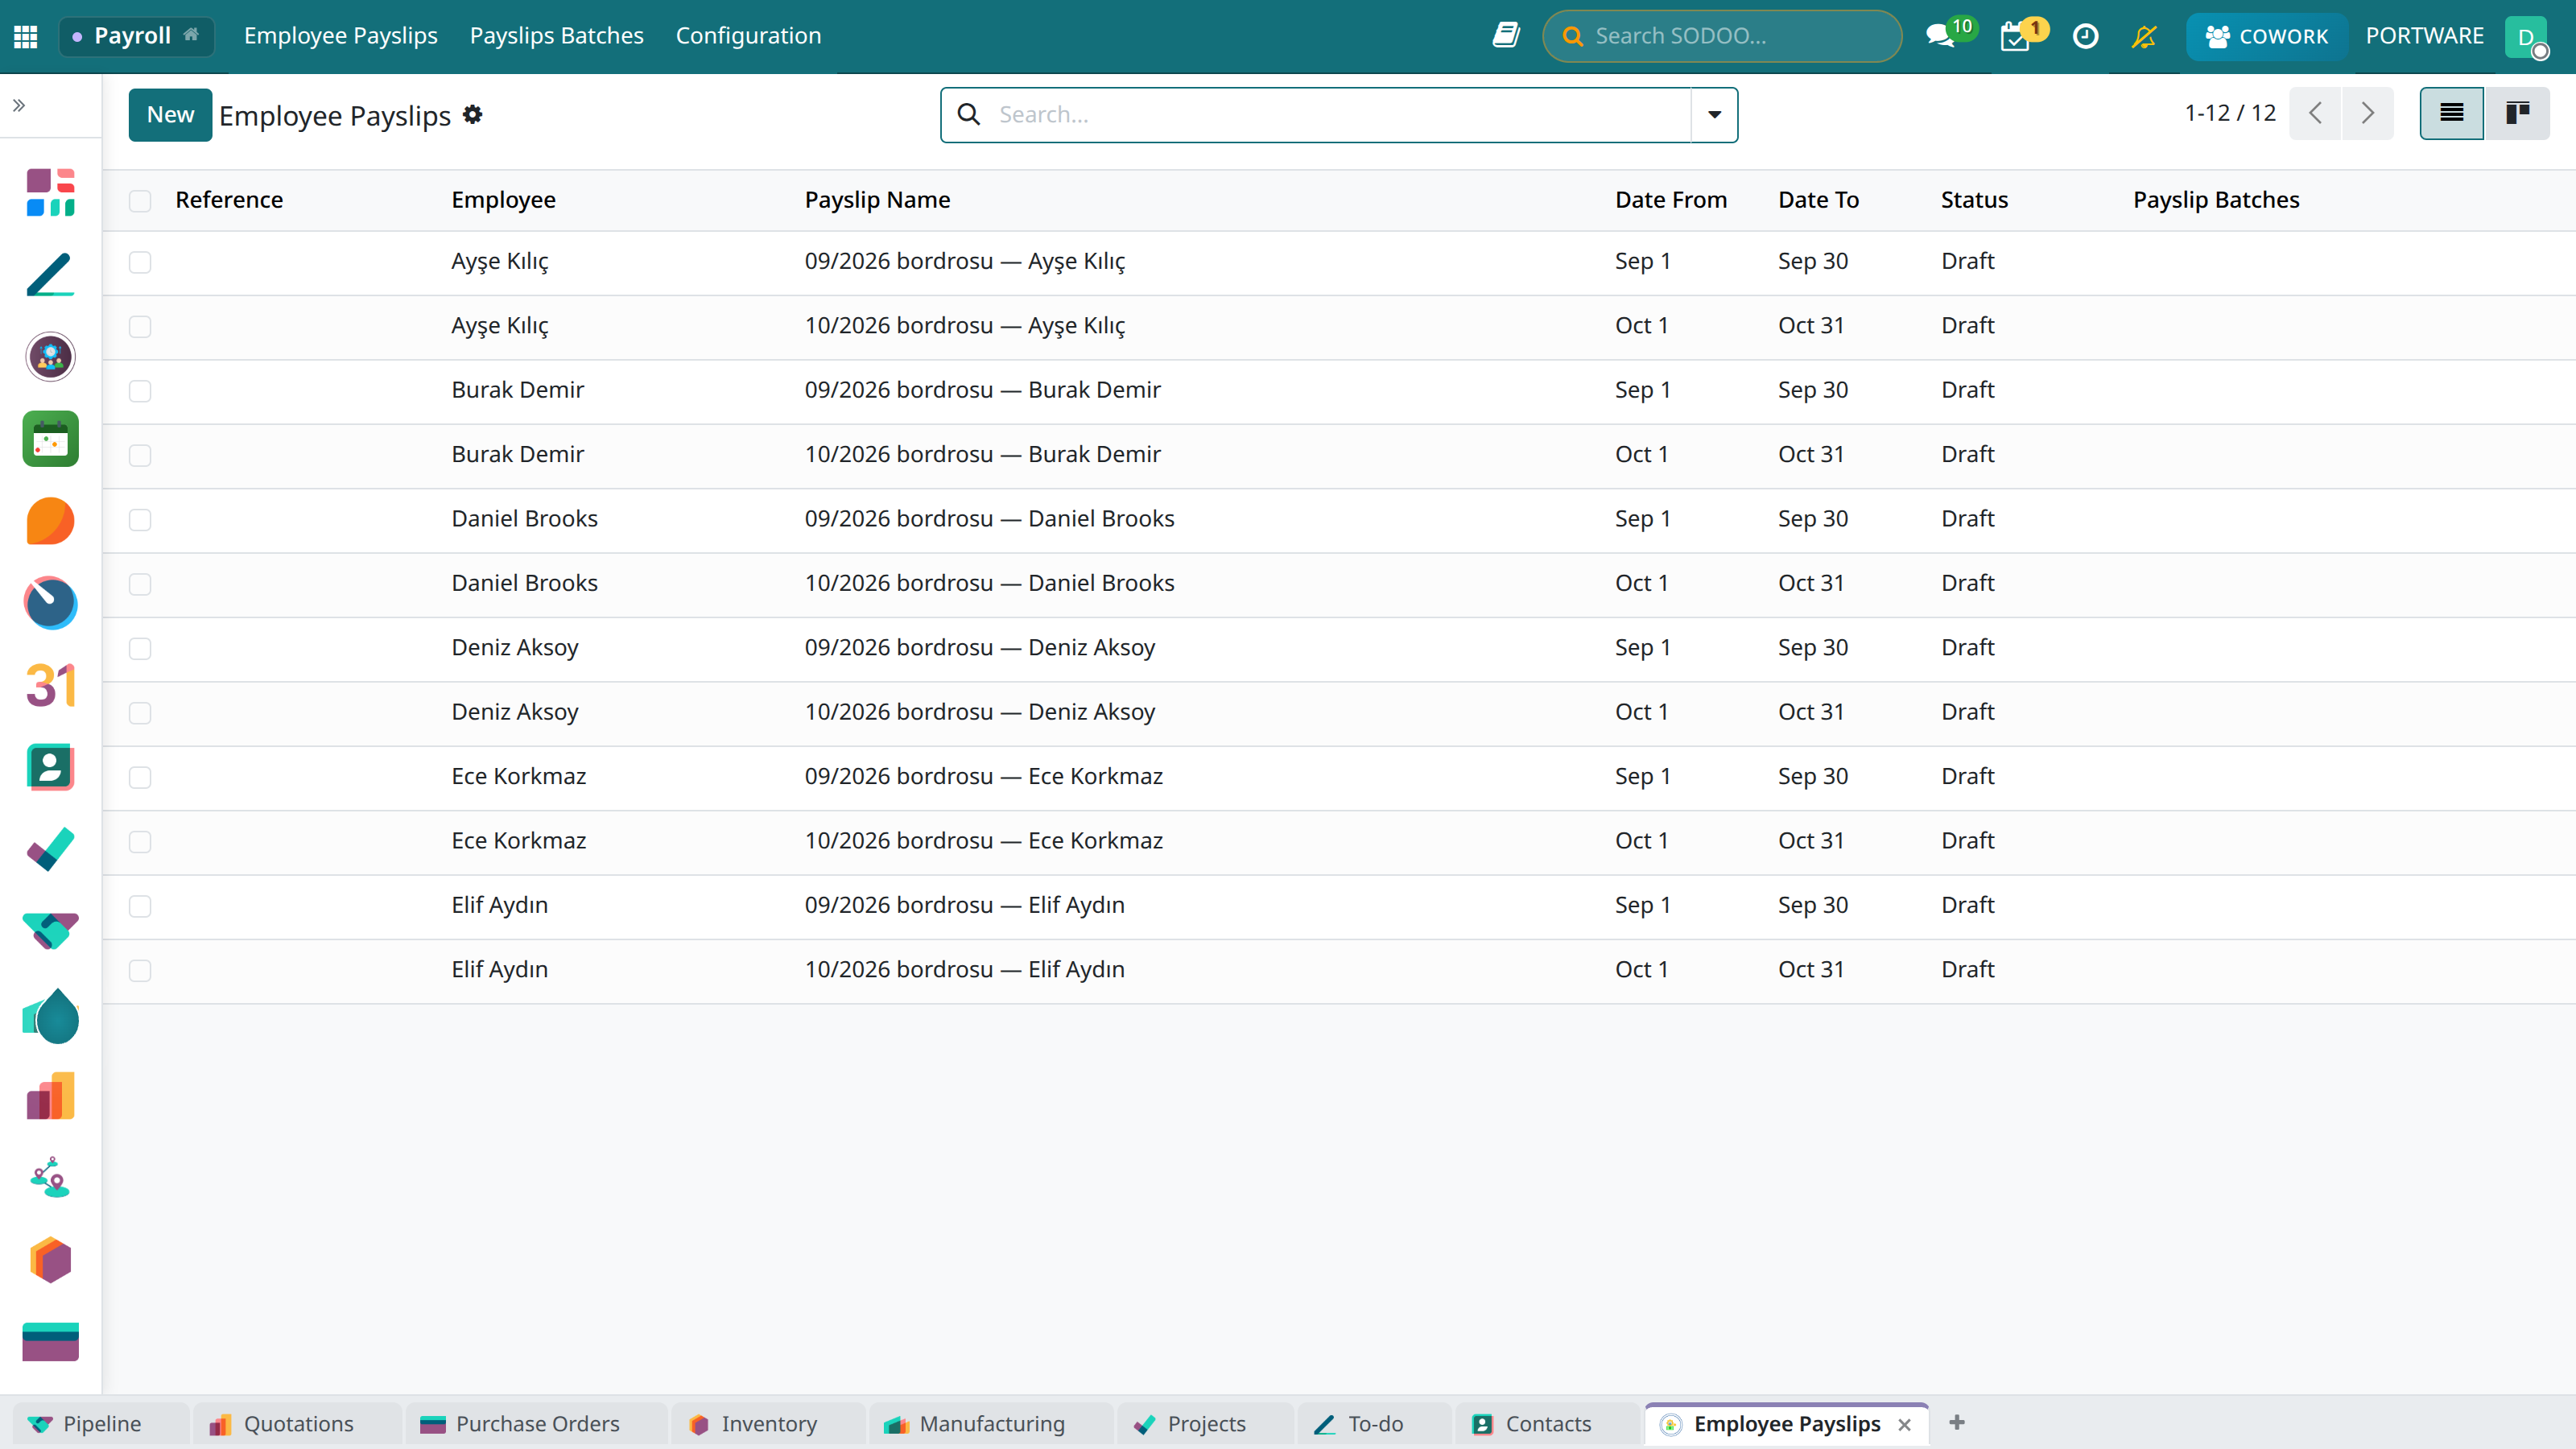The height and width of the screenshot is (1449, 2576).
Task: Click the COWORK button
Action: (x=2266, y=36)
